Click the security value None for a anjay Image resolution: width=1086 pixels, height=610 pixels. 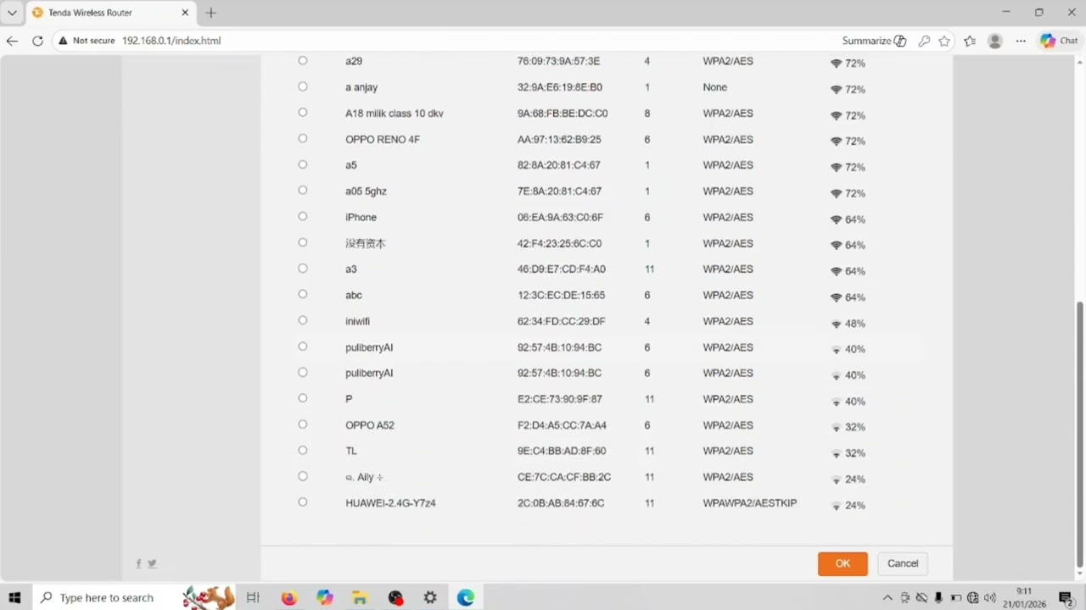coord(715,87)
